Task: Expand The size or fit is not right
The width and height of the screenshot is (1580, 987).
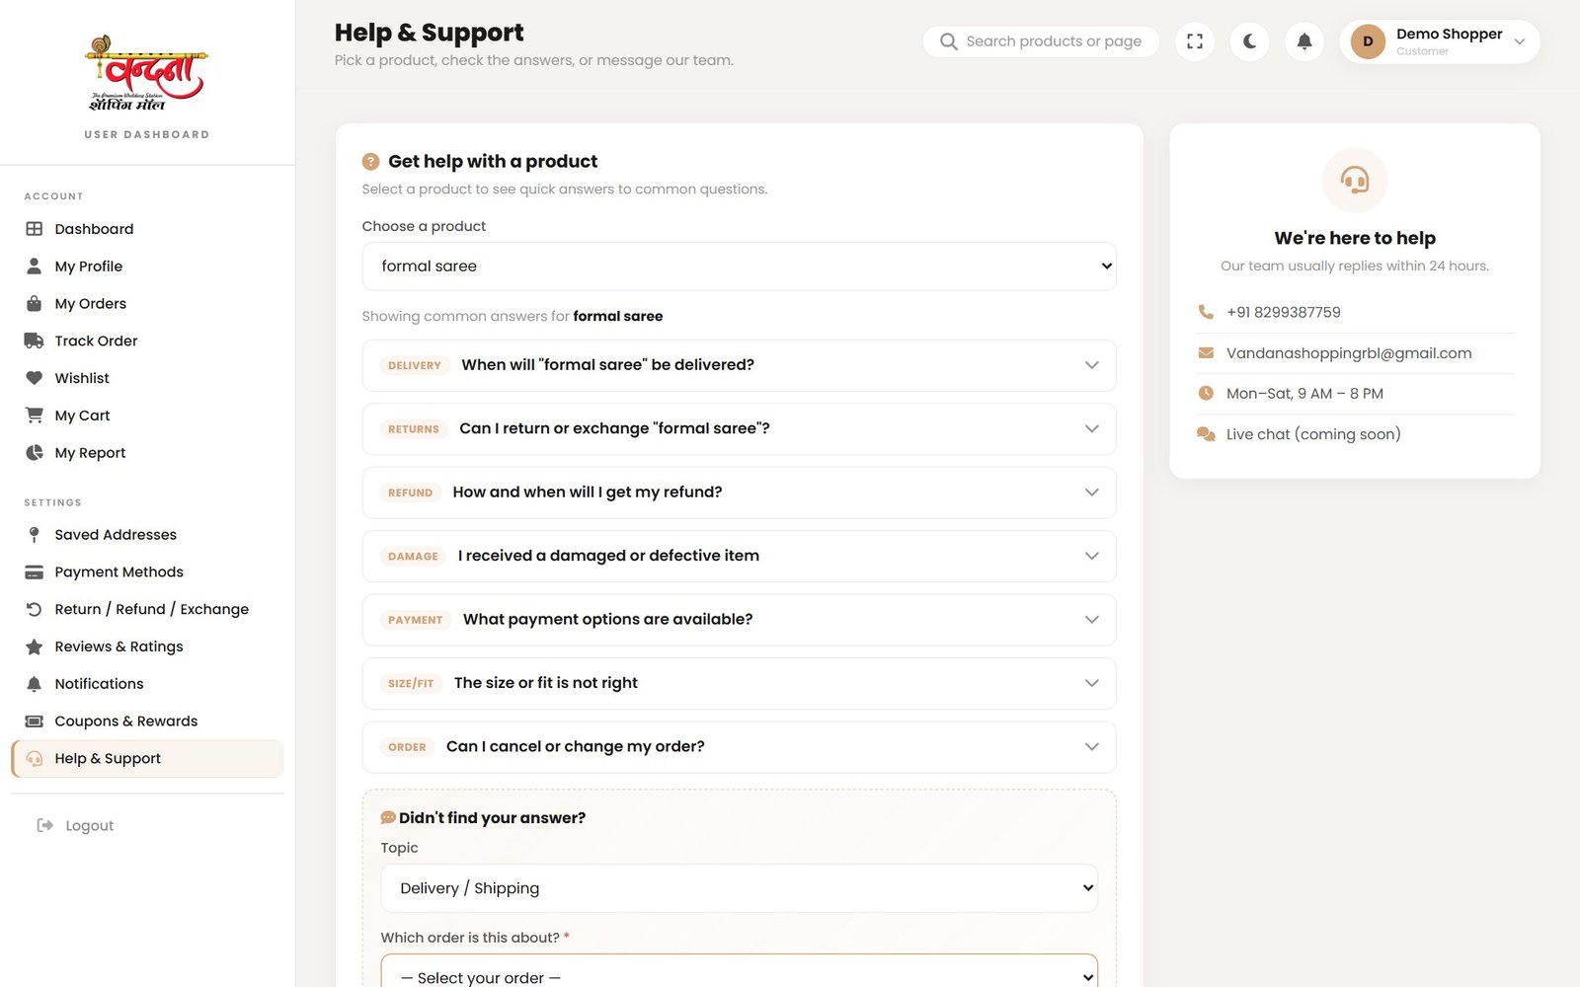Action: (x=739, y=684)
